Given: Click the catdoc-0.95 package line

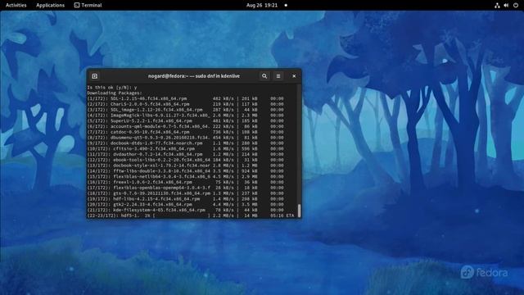Looking at the screenshot, I should tap(186, 132).
